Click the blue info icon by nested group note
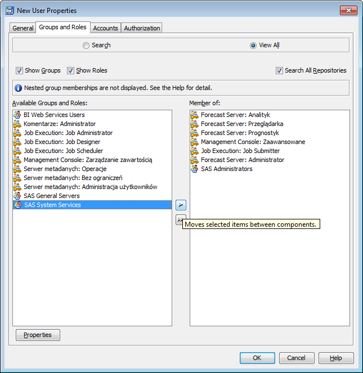 click(19, 88)
